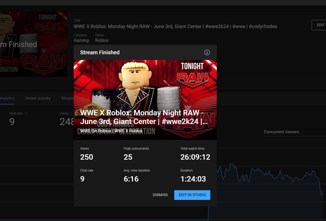
Task: Click the Gaming category value
Action: [81, 40]
